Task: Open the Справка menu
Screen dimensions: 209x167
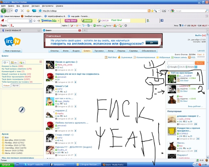Action: (x=59, y=6)
